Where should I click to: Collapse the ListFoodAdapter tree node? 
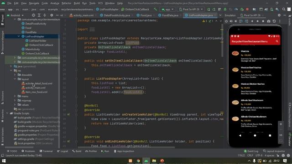point(19,36)
